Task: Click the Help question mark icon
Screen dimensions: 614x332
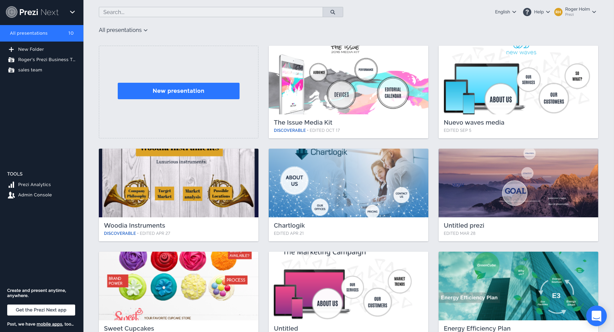Action: (527, 12)
